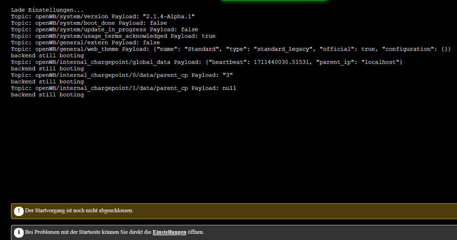Screen dimensions: 457x240
Task: Click 'Bei Problemen mit der Startseite' text
Action: 115,232
